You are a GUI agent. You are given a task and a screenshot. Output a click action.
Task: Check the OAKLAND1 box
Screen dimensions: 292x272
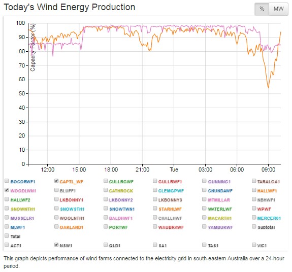56,226
